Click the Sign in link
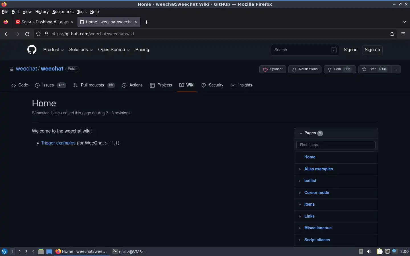 (x=350, y=50)
